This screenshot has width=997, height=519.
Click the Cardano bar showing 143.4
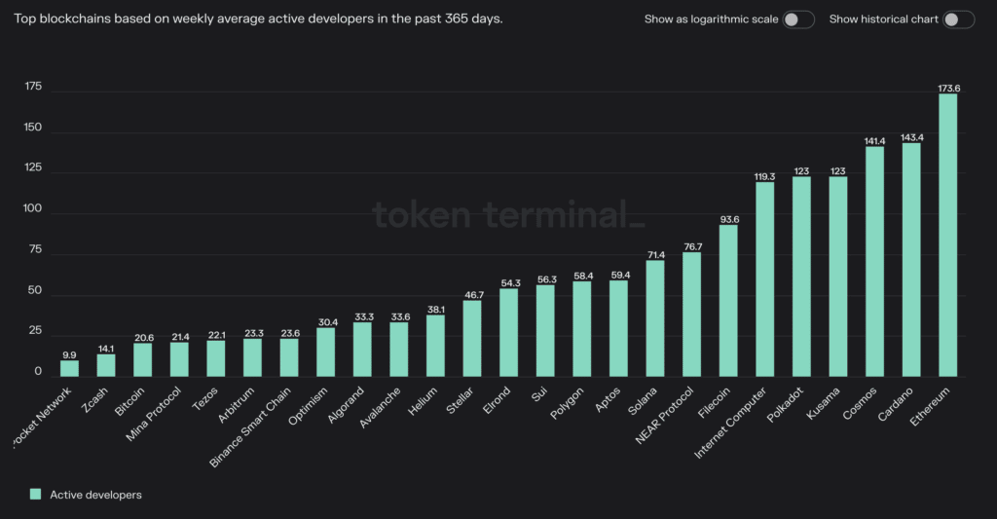[x=911, y=260]
